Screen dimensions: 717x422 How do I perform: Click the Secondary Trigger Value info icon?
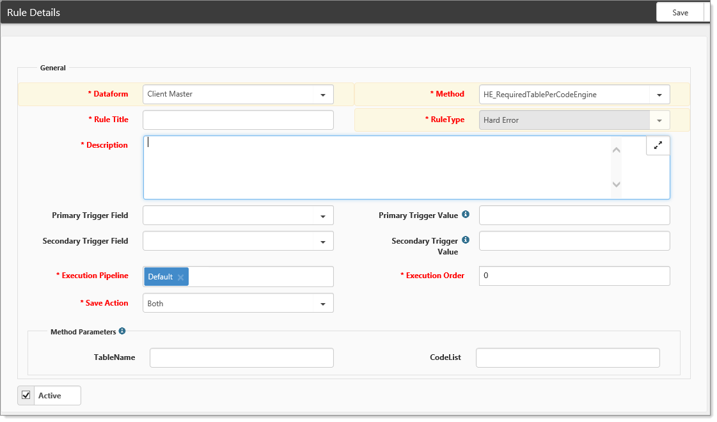coord(466,240)
